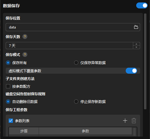Show help for 保存模式
Viewport: 150px width, 139px height.
pos(25,55)
